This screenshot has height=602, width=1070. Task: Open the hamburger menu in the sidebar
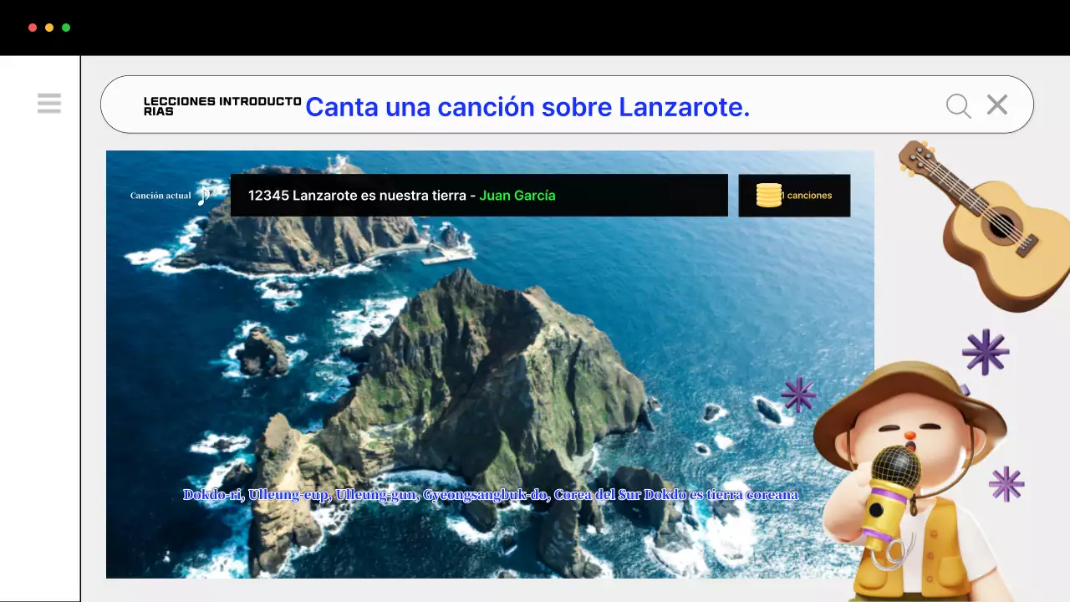coord(49,104)
